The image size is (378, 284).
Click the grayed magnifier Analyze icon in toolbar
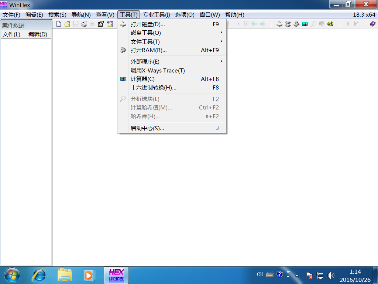tap(313, 24)
